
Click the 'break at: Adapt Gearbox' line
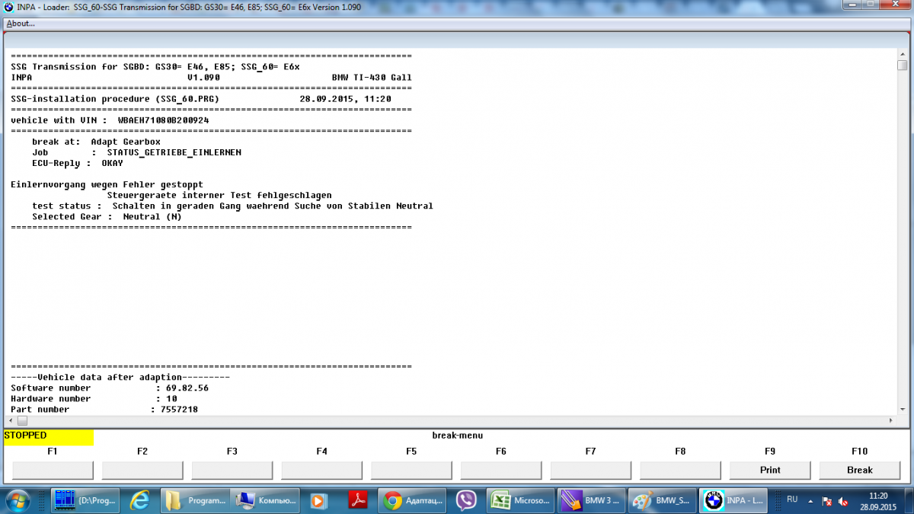pos(97,142)
